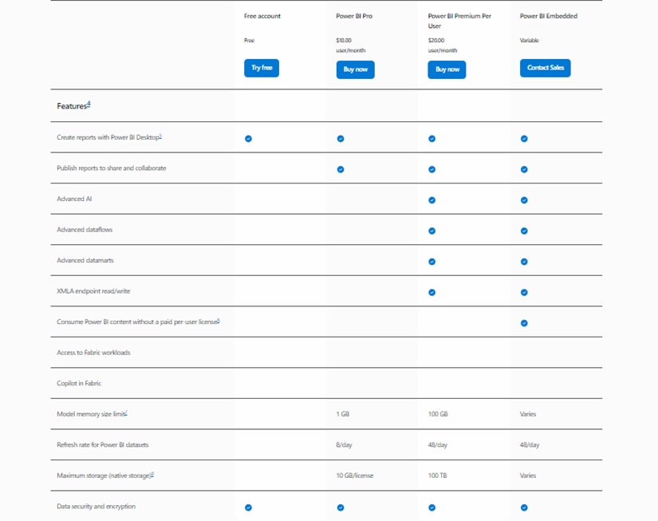Screen dimensions: 658x521
Task: Open footnote link after per-user license
Action: click(x=218, y=320)
